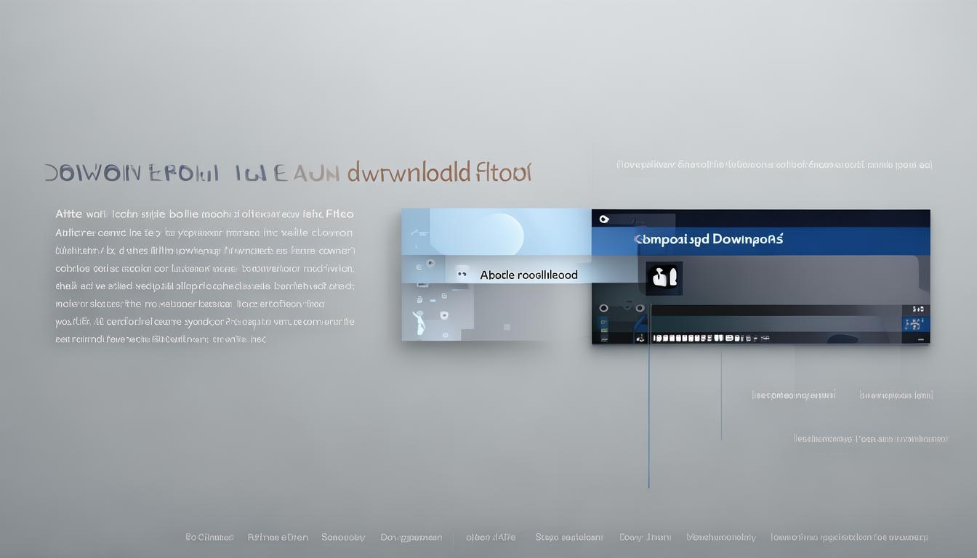
Task: Click the small icon left of the segmented bar
Action: coord(640,338)
